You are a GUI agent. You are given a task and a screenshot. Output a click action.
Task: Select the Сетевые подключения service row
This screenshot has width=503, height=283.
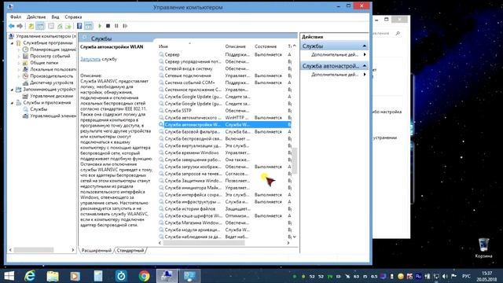(x=225, y=75)
